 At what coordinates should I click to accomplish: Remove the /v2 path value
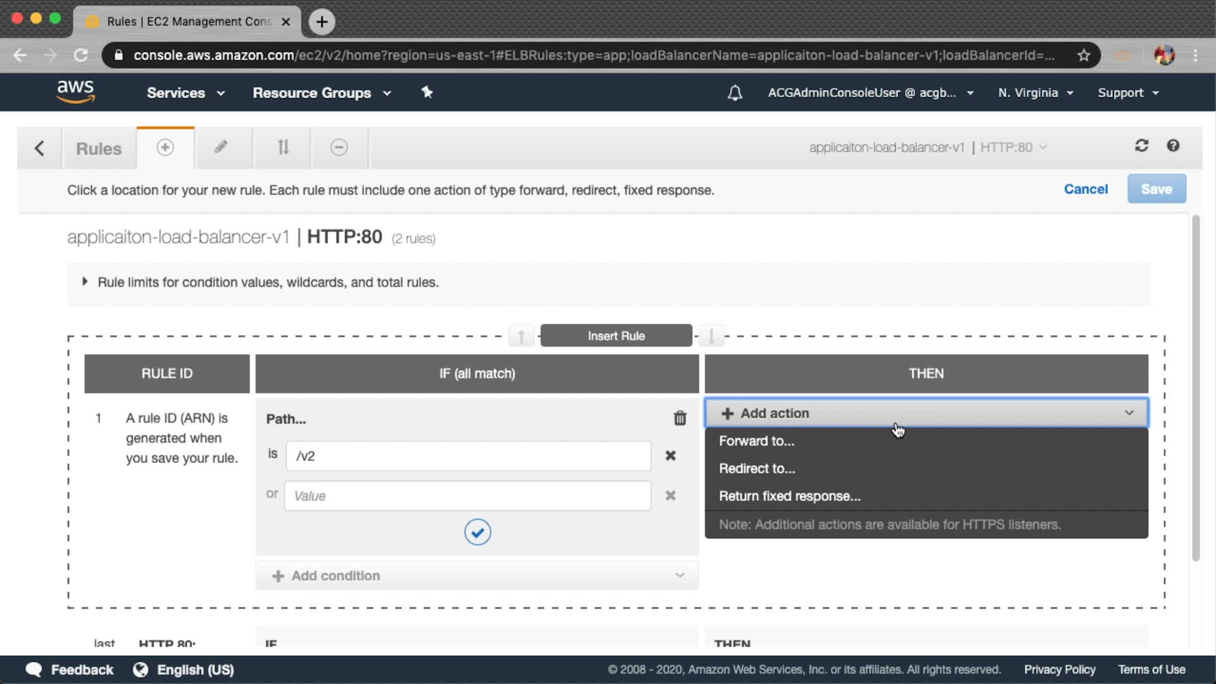671,455
